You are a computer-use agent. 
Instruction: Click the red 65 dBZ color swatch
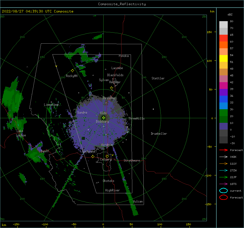[x=223, y=38]
